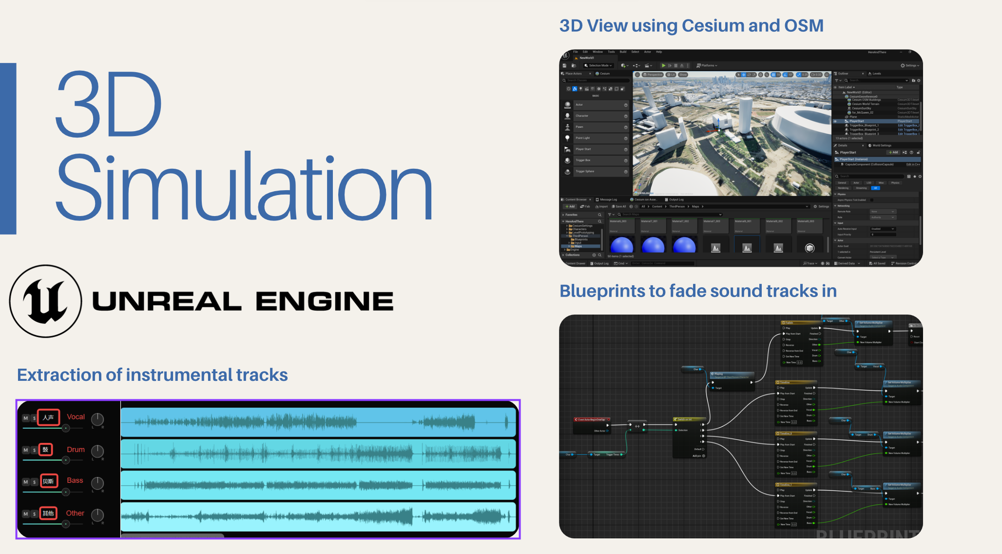Click the Stop simulation button in toolbar
Image resolution: width=1002 pixels, height=554 pixels.
[675, 65]
